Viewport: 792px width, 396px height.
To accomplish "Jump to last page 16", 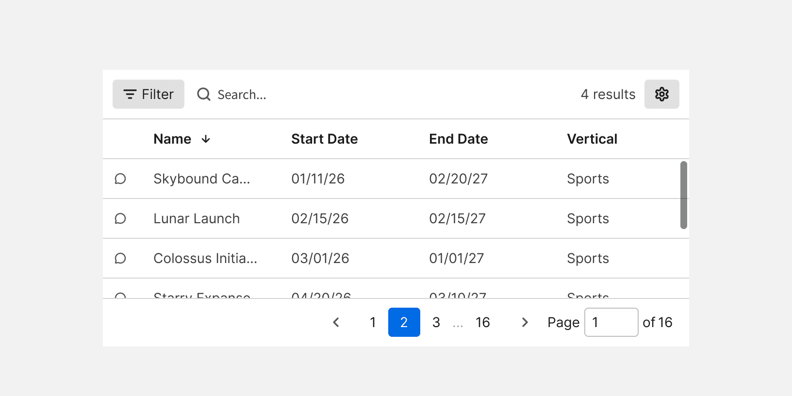I will [x=482, y=322].
